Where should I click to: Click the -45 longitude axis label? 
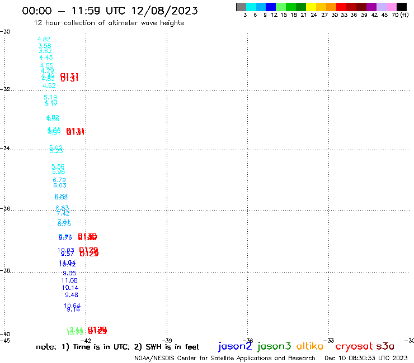5,341
